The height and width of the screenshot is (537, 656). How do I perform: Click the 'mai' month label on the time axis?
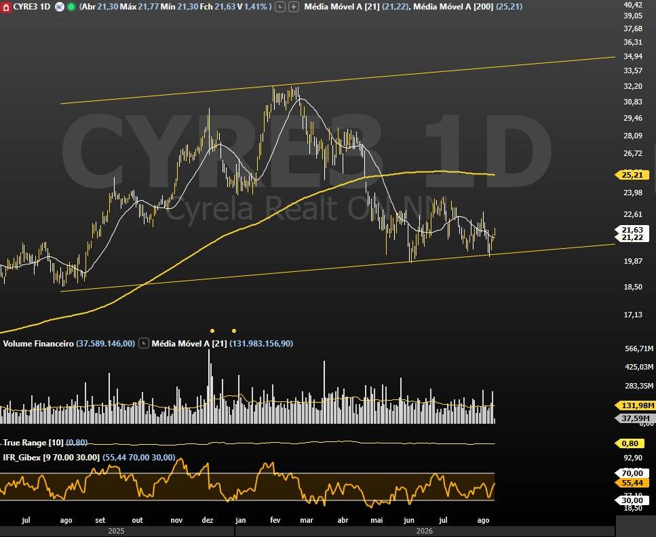tap(377, 520)
